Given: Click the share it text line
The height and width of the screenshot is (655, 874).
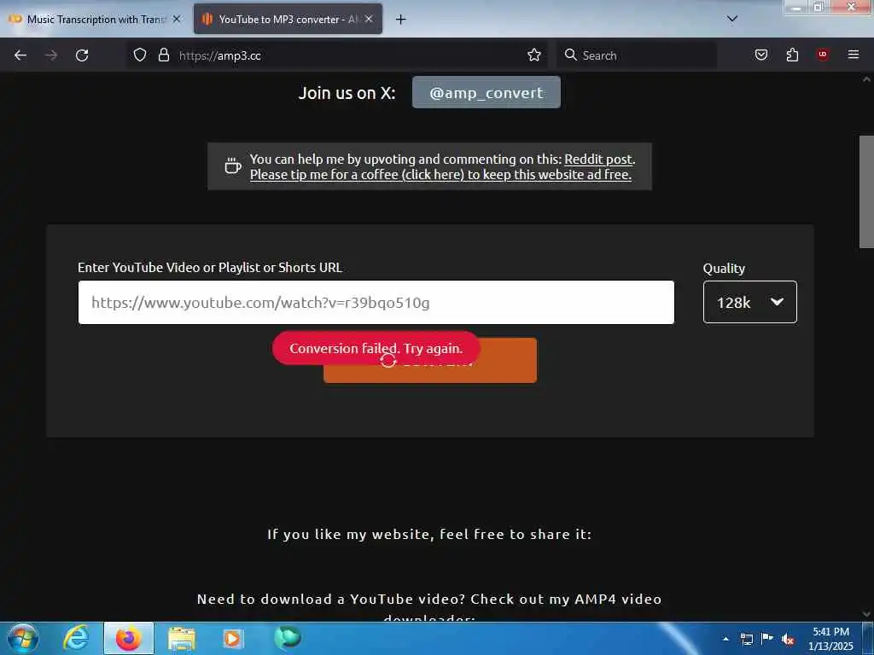Looking at the screenshot, I should (429, 534).
